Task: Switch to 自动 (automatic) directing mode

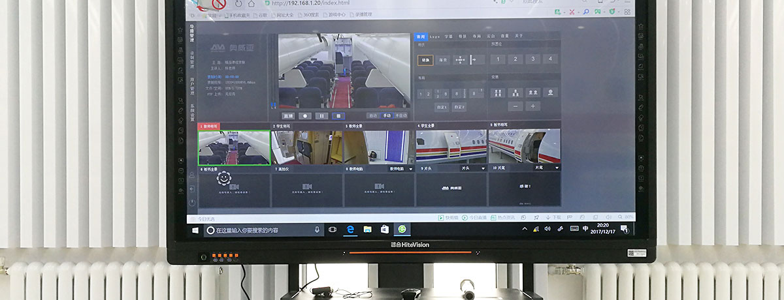Action: [x=372, y=115]
